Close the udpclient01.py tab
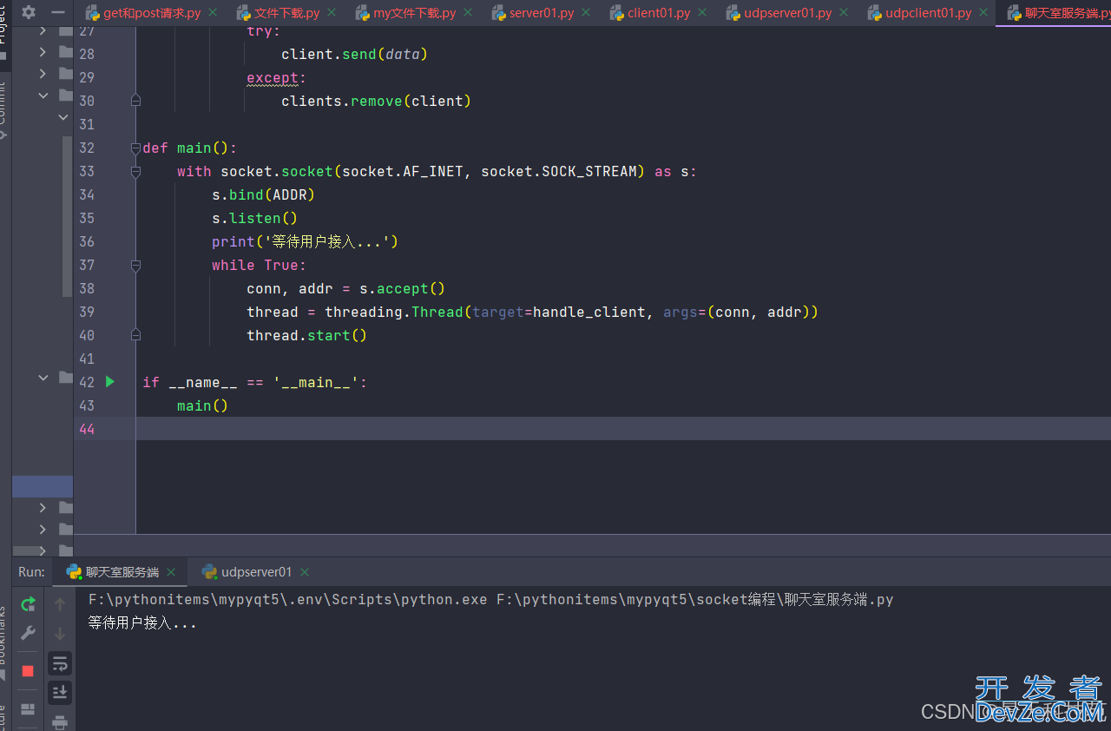The width and height of the screenshot is (1111, 731). [x=983, y=13]
